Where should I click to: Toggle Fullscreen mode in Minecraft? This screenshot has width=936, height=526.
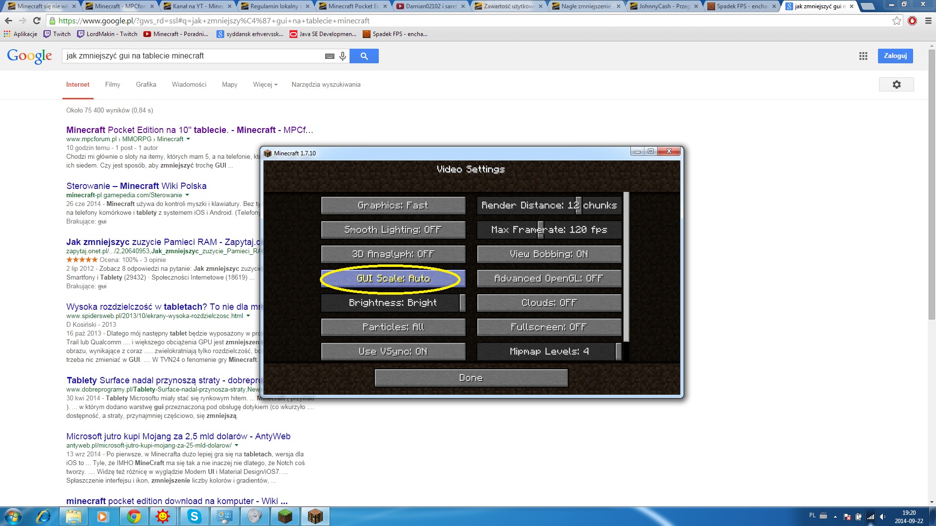[549, 327]
